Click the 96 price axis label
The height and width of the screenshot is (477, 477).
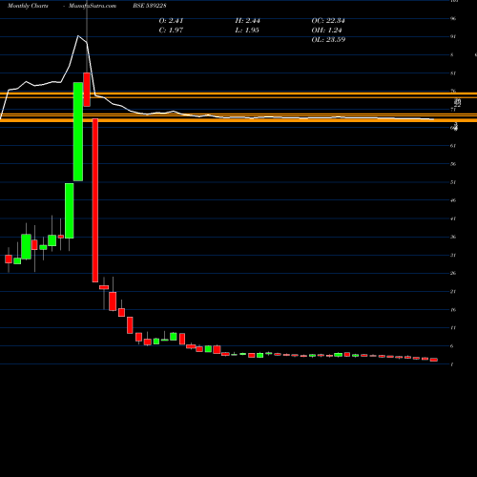pos(453,18)
